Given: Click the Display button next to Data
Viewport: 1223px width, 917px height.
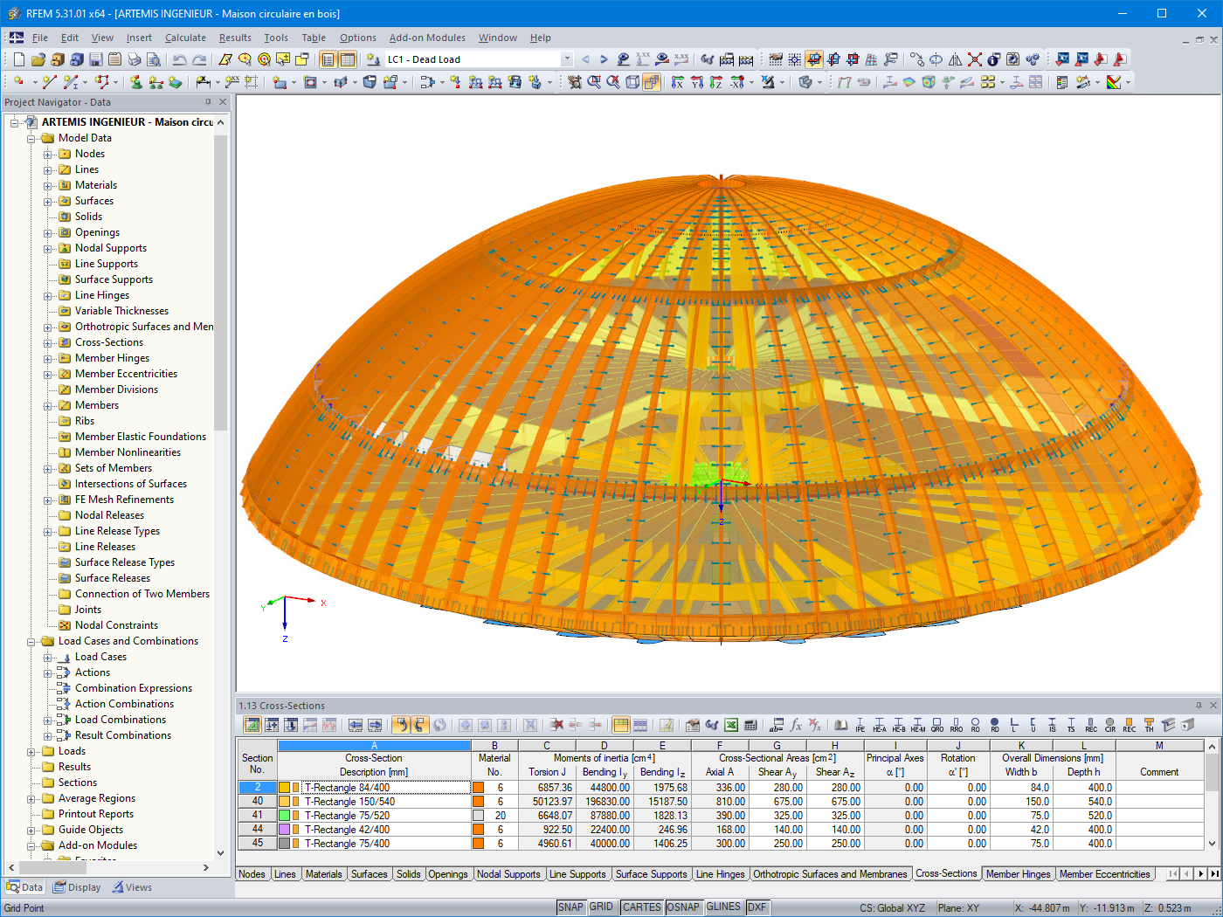Looking at the screenshot, I should point(77,886).
